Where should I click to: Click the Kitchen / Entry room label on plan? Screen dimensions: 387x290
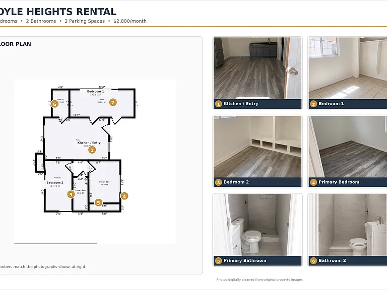click(x=89, y=143)
